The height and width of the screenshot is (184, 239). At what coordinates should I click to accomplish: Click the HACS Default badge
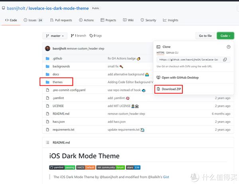click(86, 167)
